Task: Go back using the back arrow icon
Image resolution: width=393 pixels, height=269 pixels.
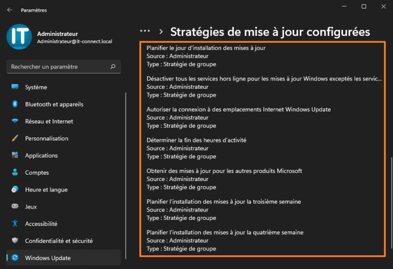Action: coord(10,10)
